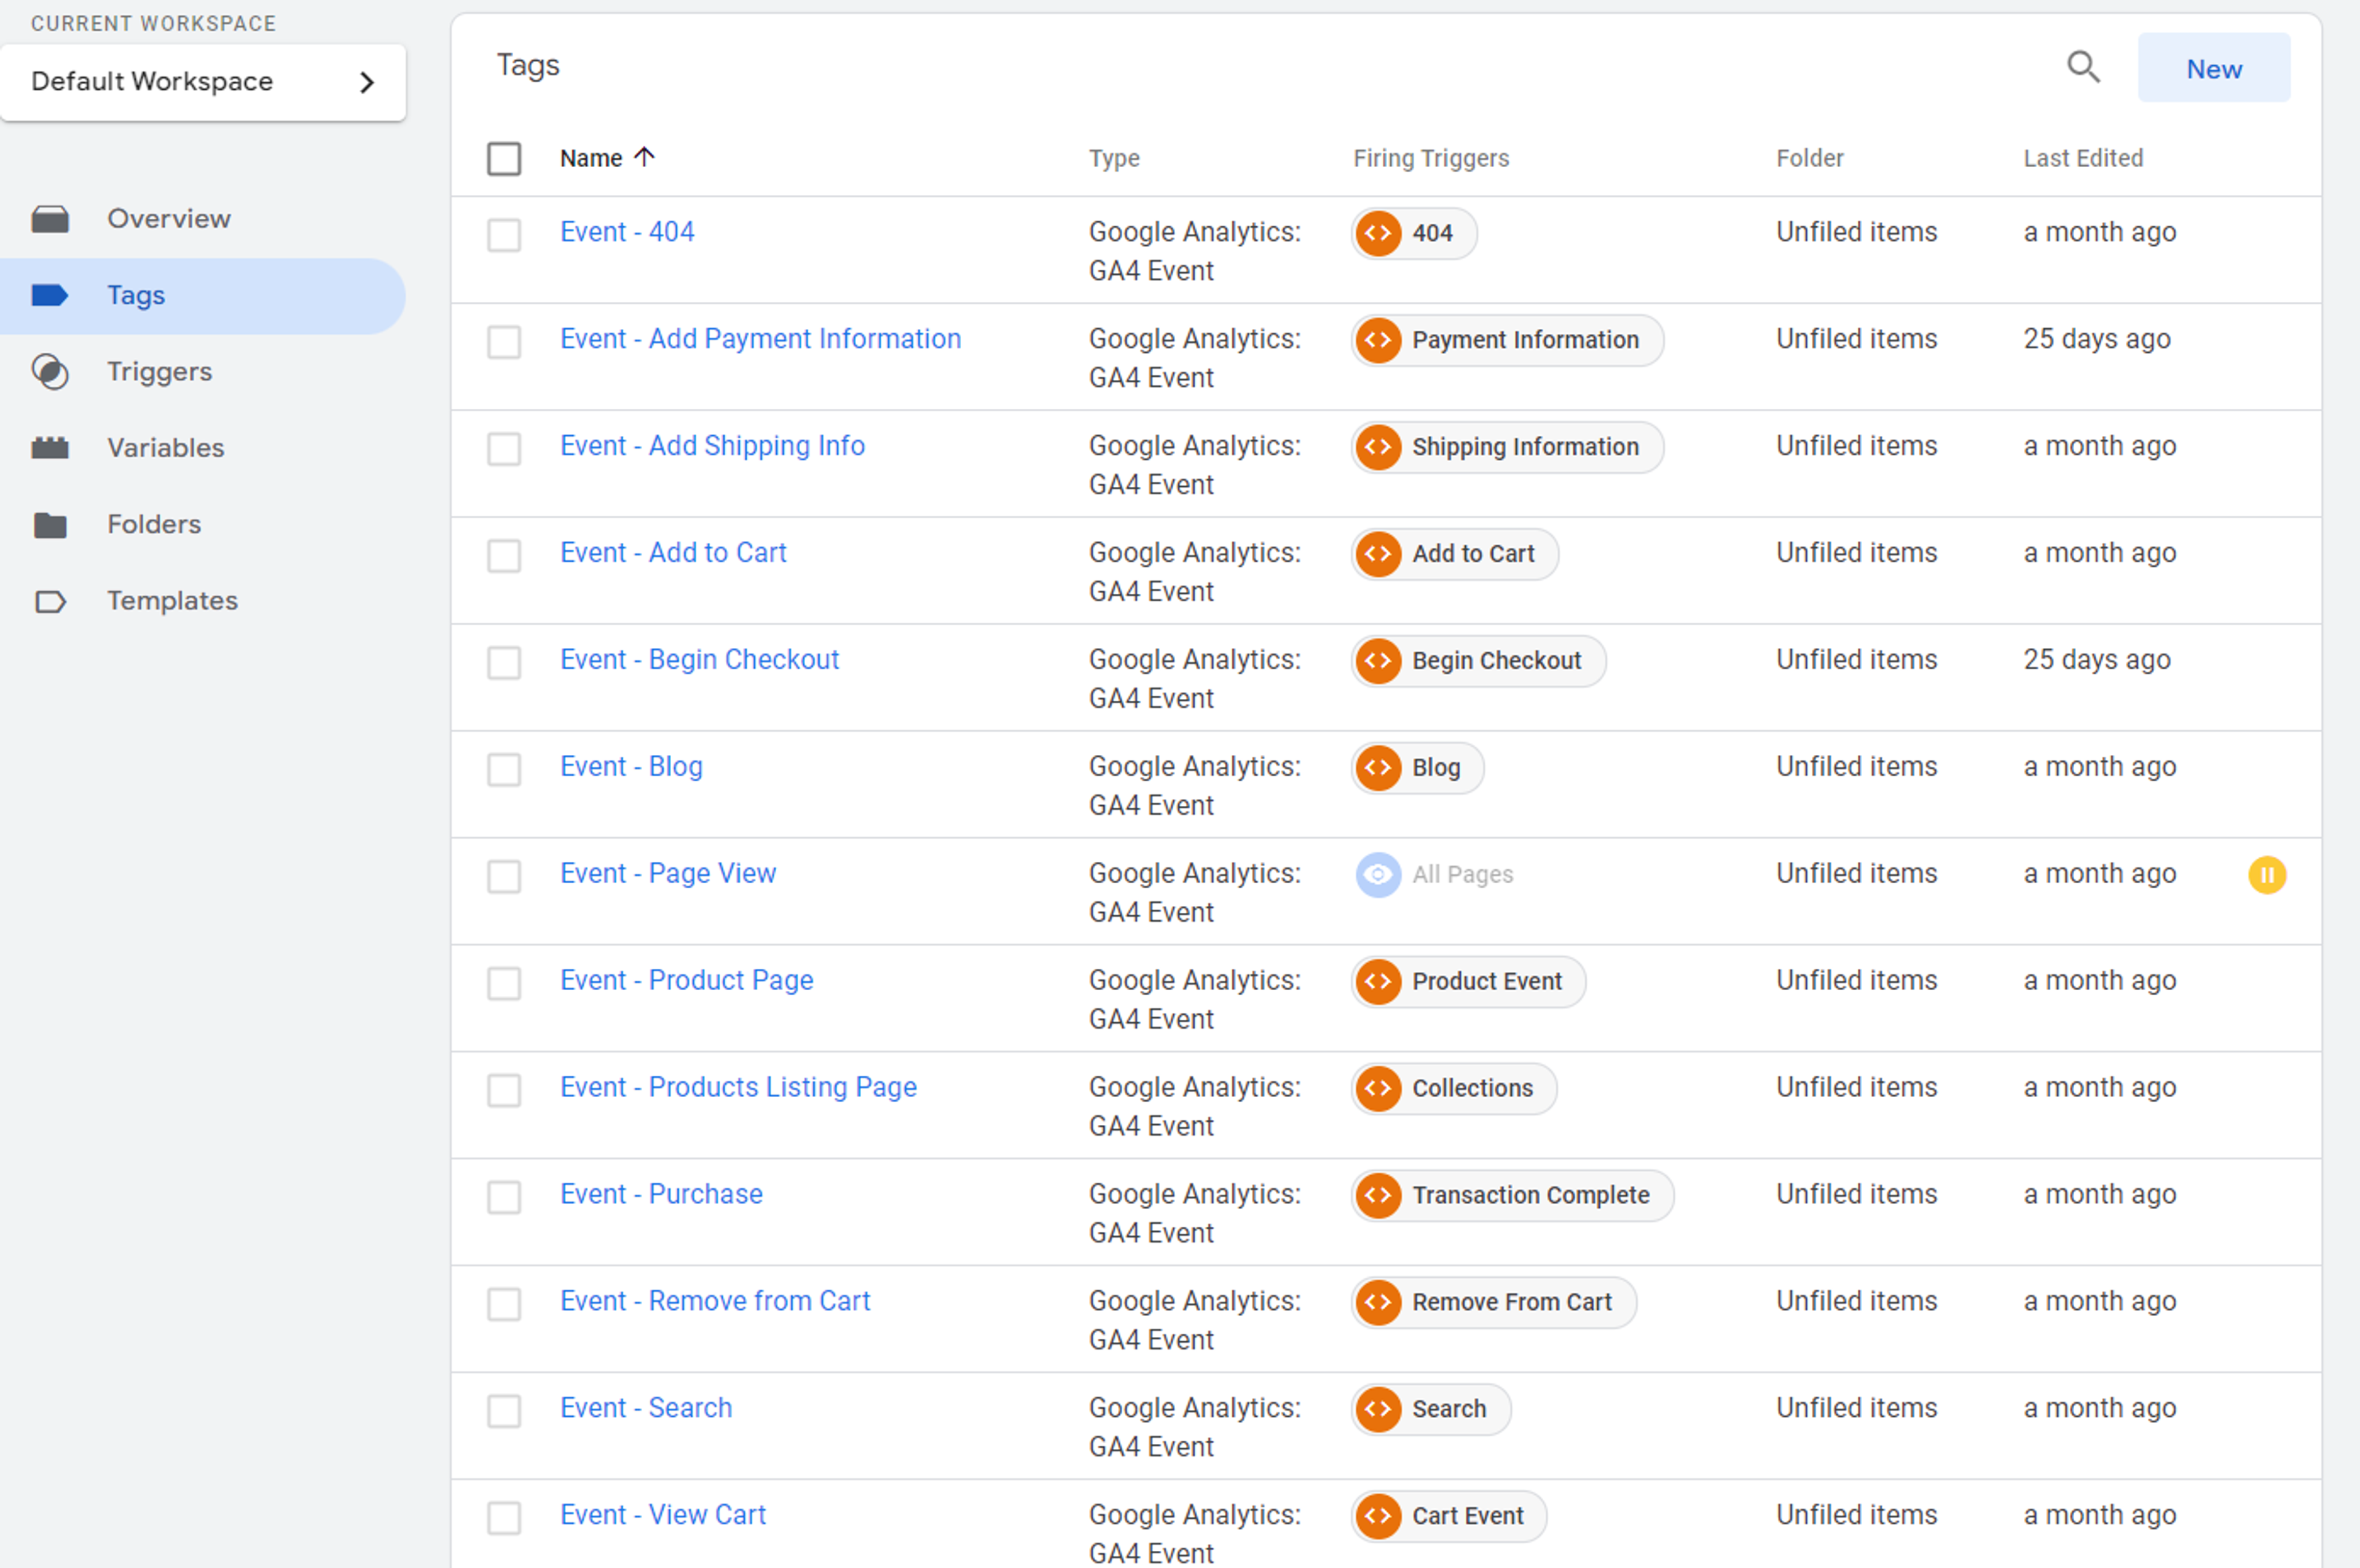This screenshot has width=2360, height=1568.
Task: Click the Begin Checkout trigger icon
Action: coord(1379,662)
